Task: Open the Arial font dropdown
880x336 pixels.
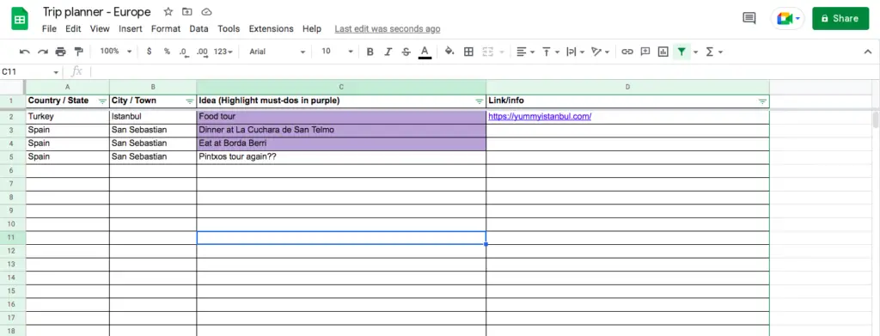Action: pyautogui.click(x=278, y=52)
